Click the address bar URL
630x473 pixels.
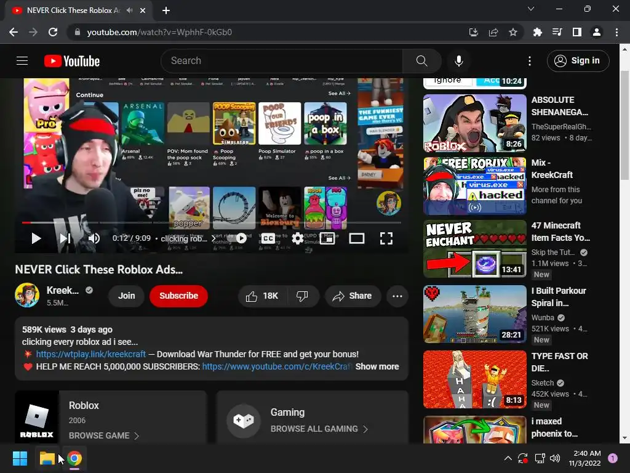coord(159,32)
